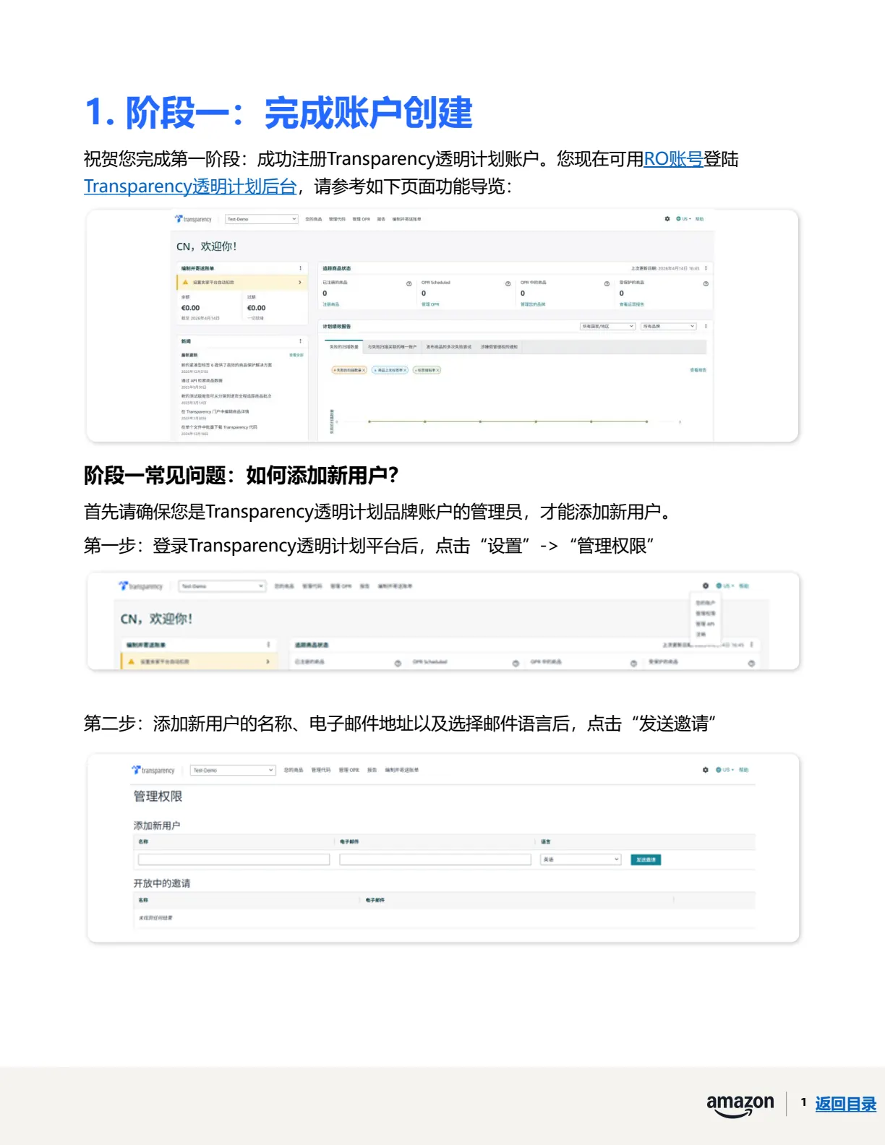885x1145 pixels.
Task: Click help icon beside OPR 中的商品 in top dashboard
Action: coord(607,283)
